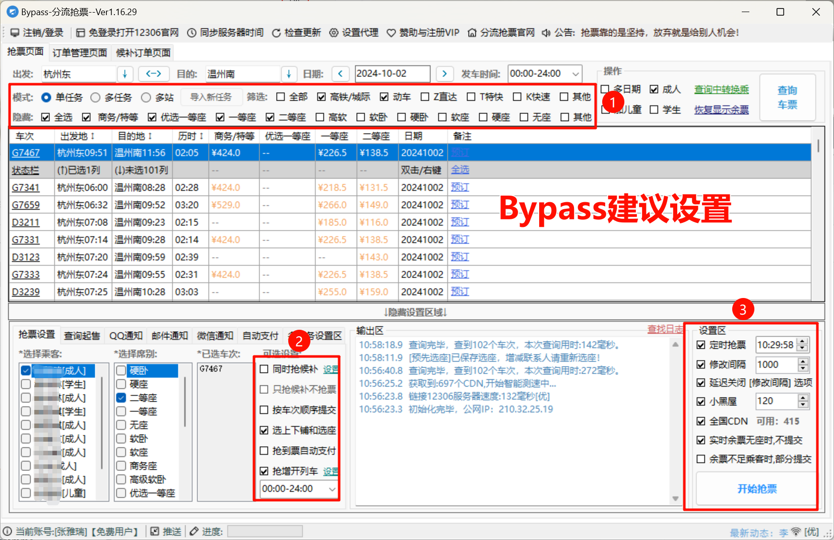Toggle 动车 filter checkbox
Viewport: 834px width, 540px height.
coord(384,97)
